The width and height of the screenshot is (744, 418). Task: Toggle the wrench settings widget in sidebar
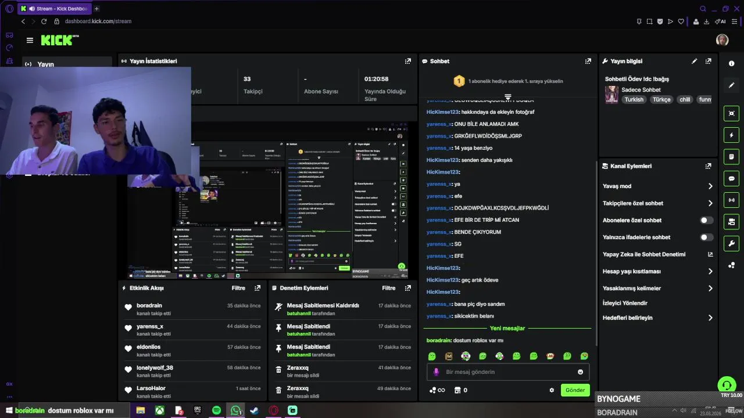coord(731,243)
